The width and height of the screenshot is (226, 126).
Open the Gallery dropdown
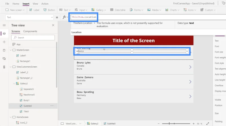(99, 10)
